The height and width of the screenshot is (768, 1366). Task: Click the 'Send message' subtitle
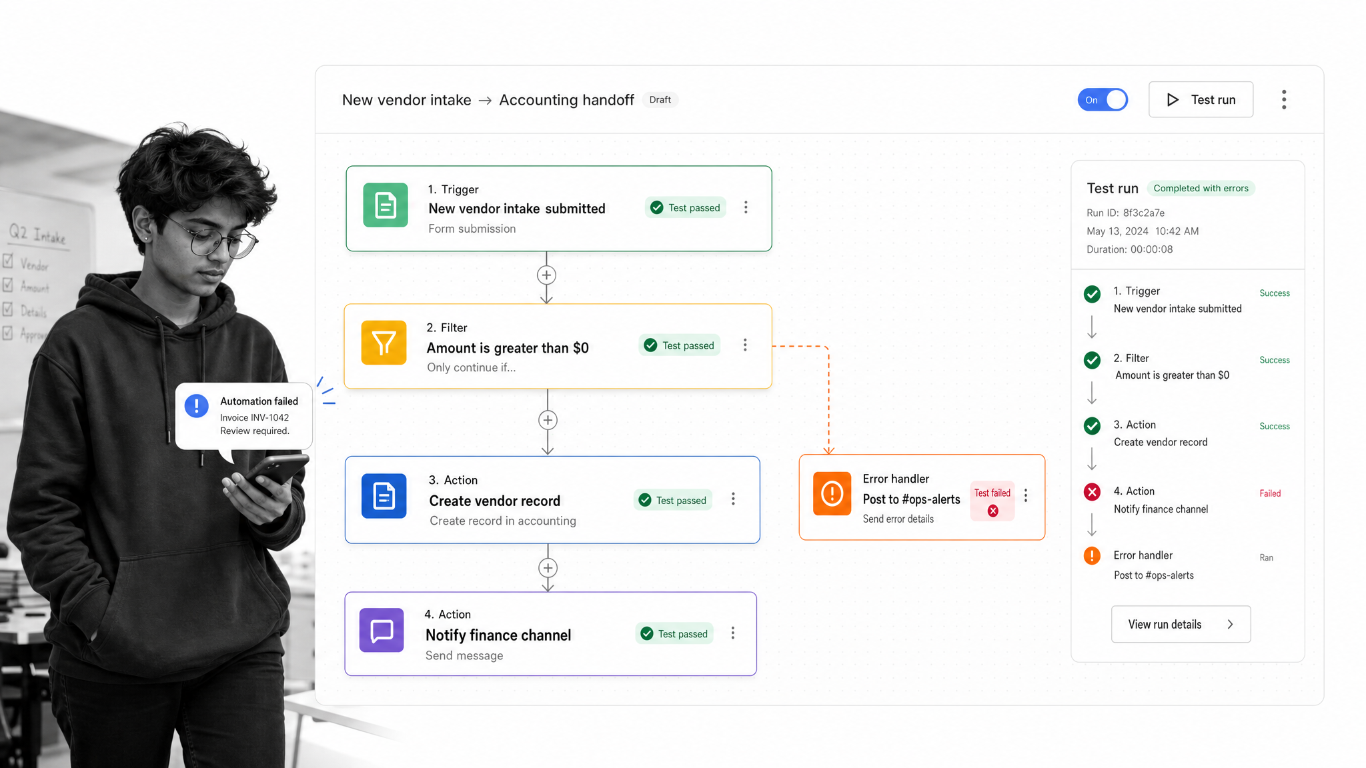[464, 655]
